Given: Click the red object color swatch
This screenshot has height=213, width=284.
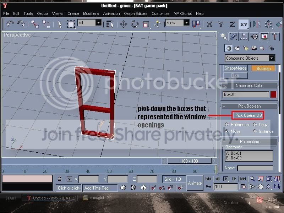Looking at the screenshot, I should pyautogui.click(x=273, y=94).
